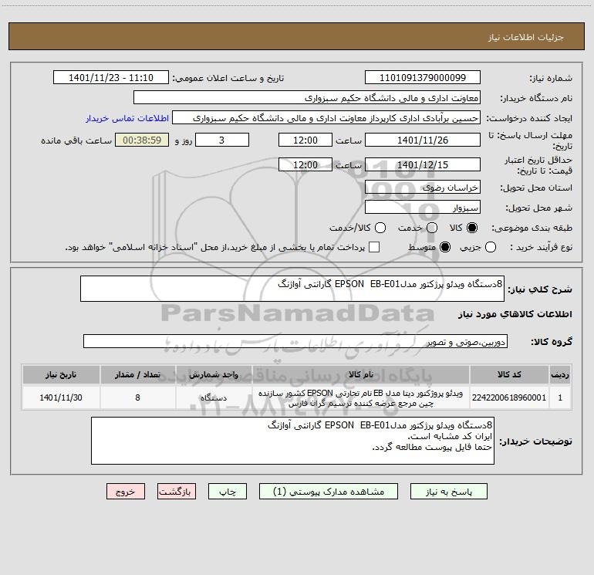
Task: Click the دستگاه unit cell
Action: click(x=214, y=397)
